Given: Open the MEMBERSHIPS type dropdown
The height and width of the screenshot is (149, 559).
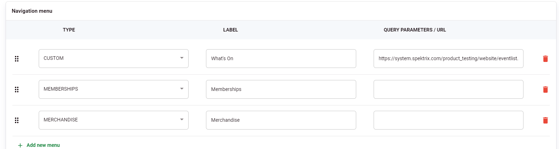Looking at the screenshot, I should point(114,89).
